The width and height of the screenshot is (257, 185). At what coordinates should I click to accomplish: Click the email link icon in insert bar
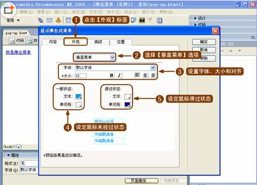pyautogui.click(x=49, y=20)
